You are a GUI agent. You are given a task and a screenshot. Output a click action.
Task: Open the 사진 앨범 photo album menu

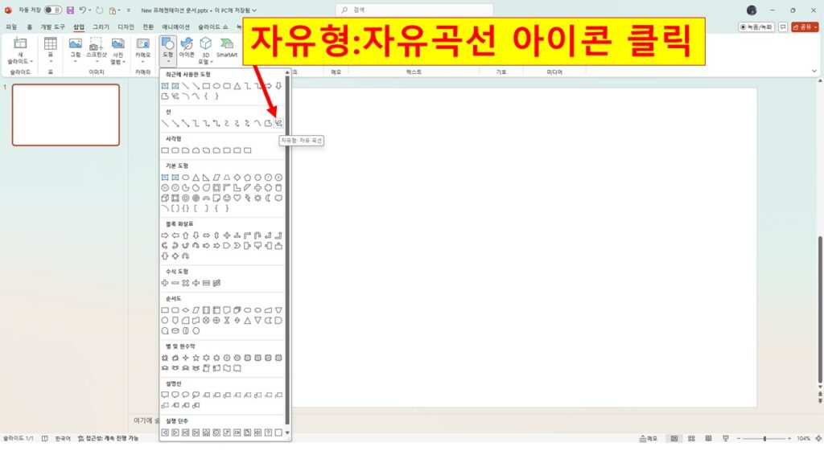tap(117, 51)
